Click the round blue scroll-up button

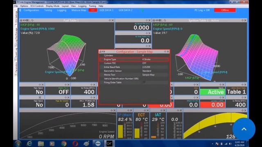244,129
